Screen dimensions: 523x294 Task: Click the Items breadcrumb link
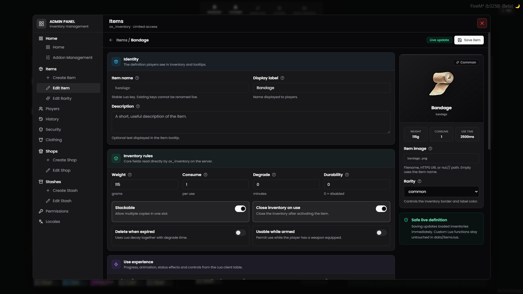point(122,40)
